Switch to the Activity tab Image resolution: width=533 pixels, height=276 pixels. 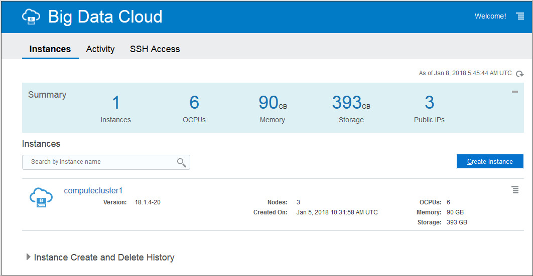click(100, 49)
